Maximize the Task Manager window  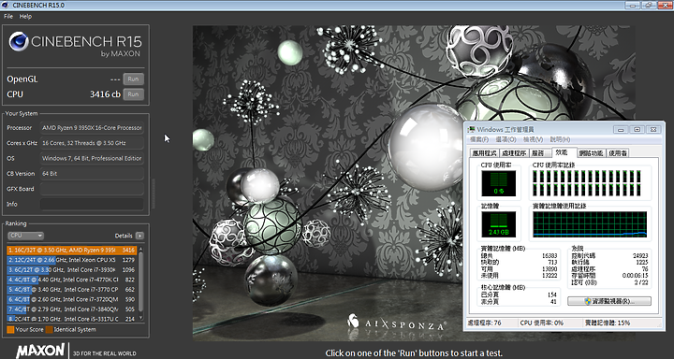point(637,129)
